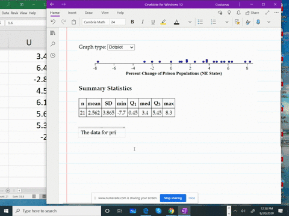This screenshot has height=216, width=289.
Task: Open the Cambria Math font name box
Action: 96,22
